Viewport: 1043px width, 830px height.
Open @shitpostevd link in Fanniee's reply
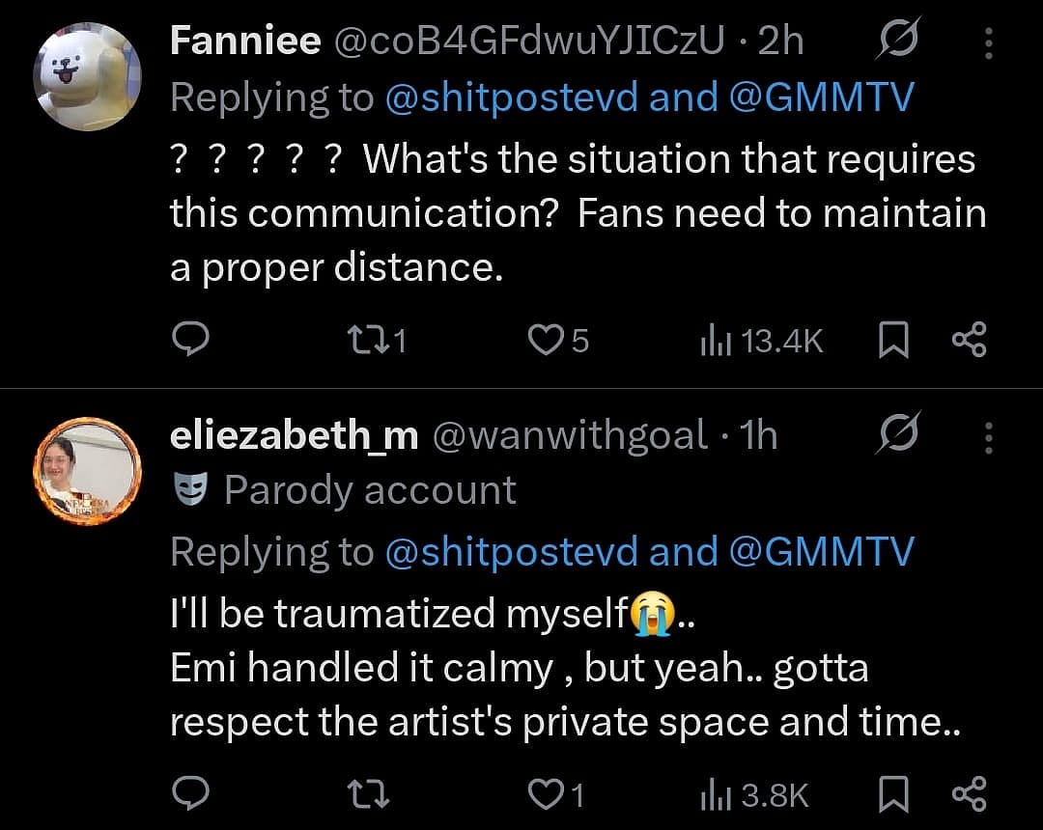tap(511, 97)
